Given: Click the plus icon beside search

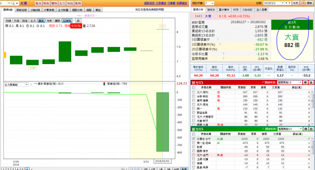Looking at the screenshot, I should pos(17,3).
